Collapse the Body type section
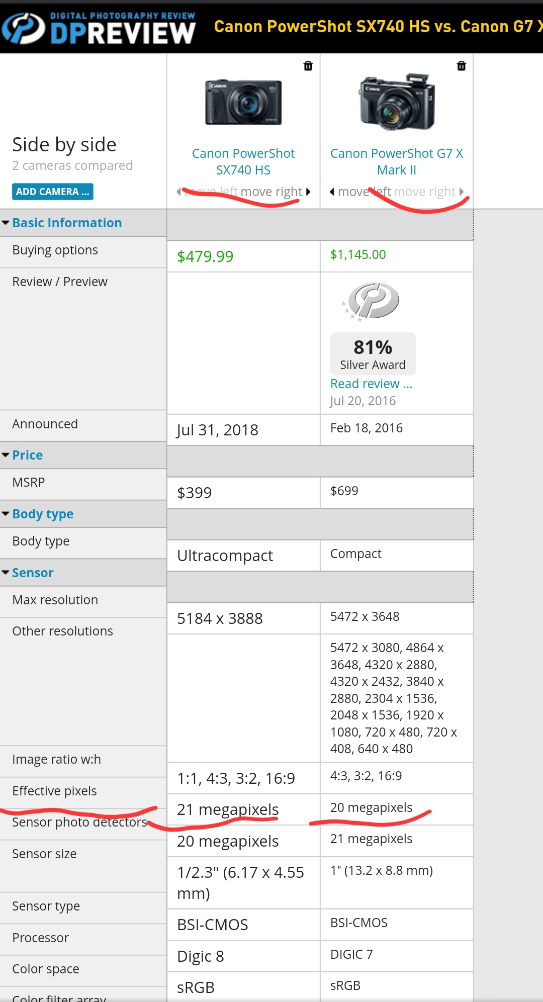The width and height of the screenshot is (543, 1002). (x=6, y=514)
